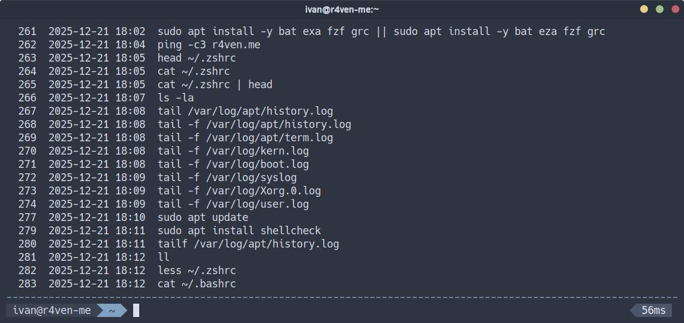The width and height of the screenshot is (684, 323).
Task: Click the head ~/.zshrc command
Action: 197,58
